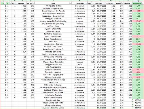Select the cell Estudiantes Rio Cuarto - Temperley
Image resolution: width=144 pixels, height=109 pixels.
click(53, 59)
